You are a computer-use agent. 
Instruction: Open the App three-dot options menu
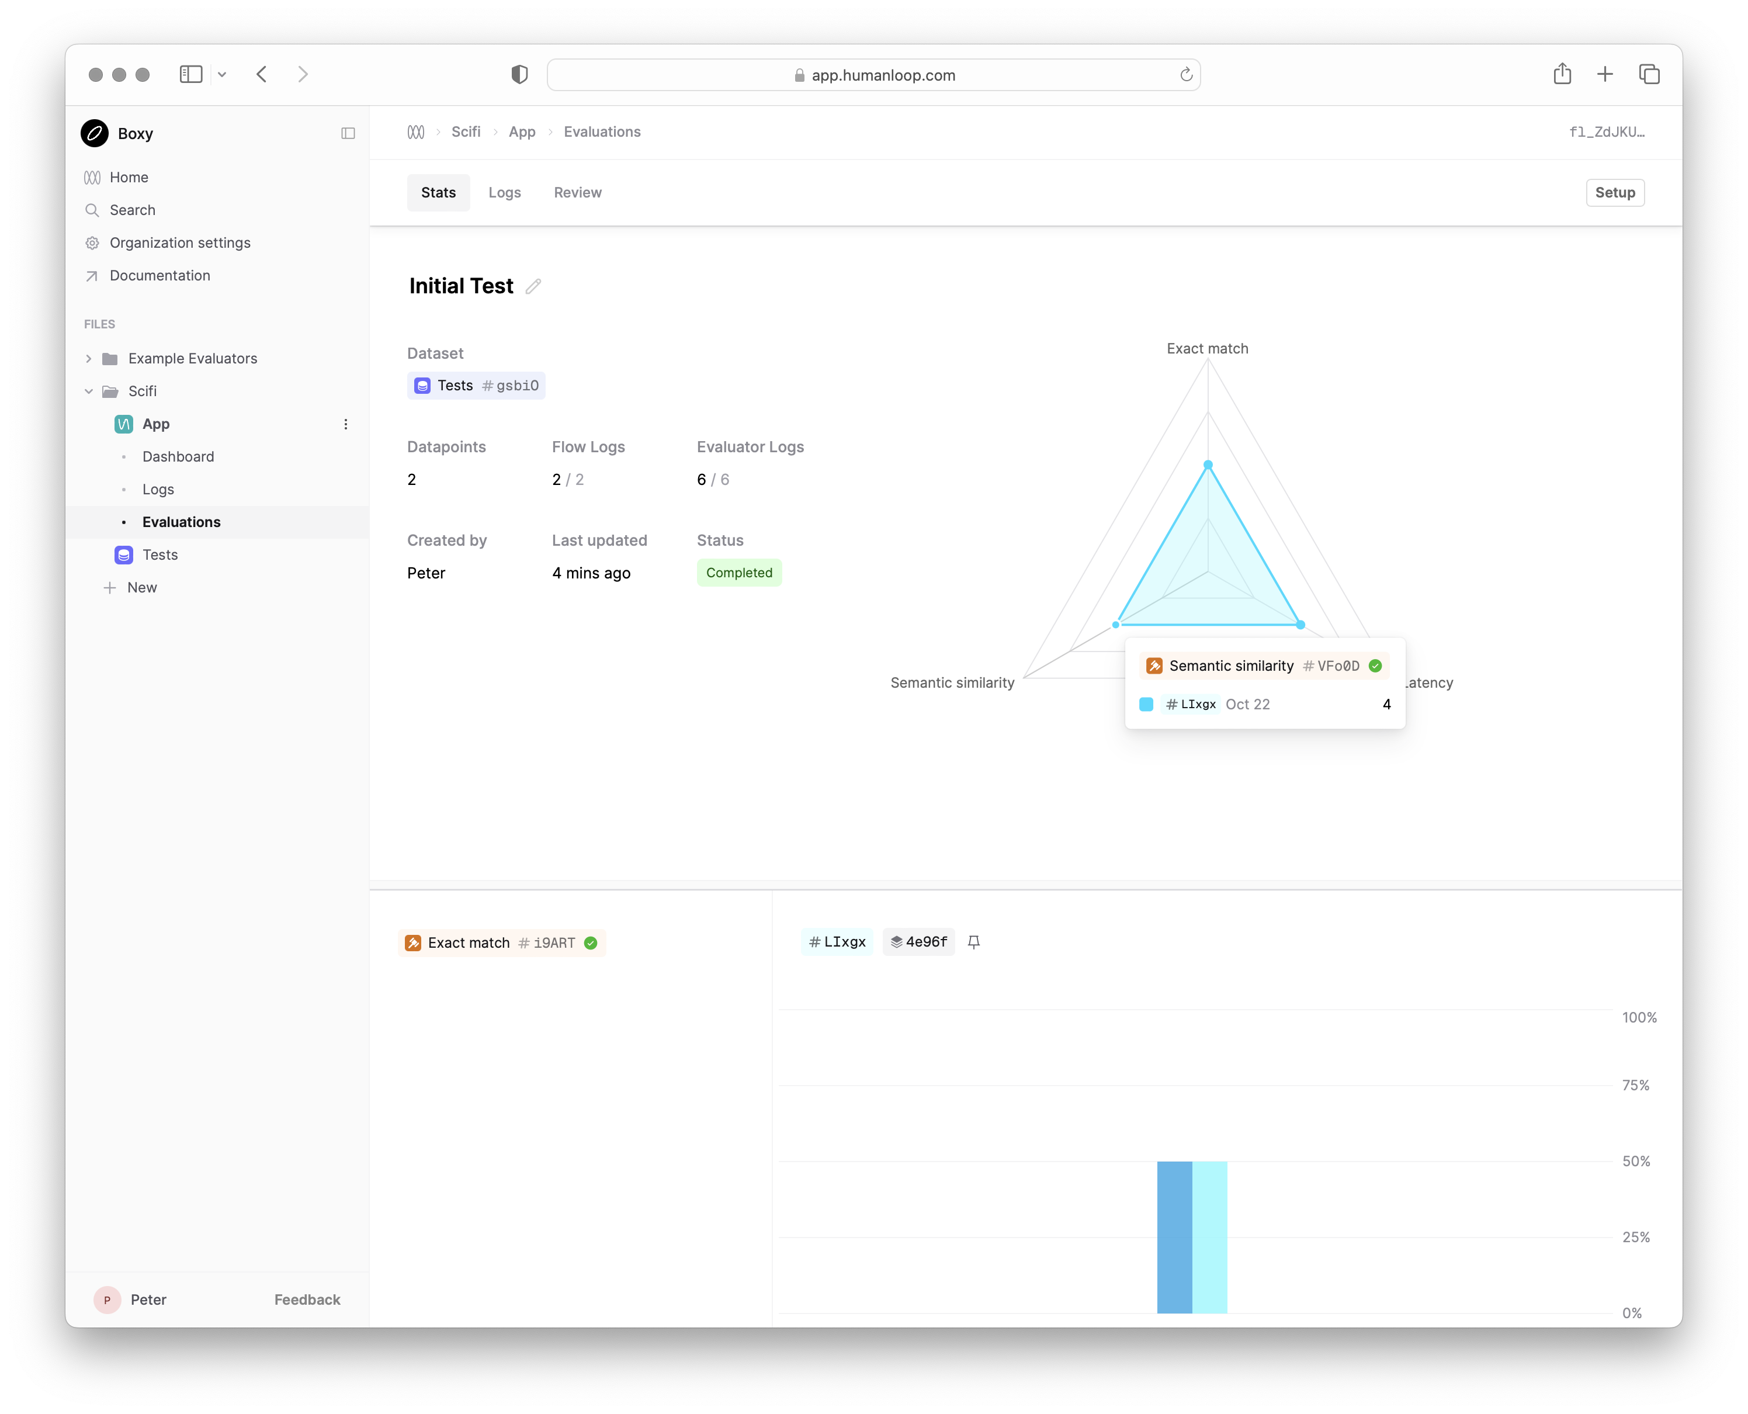[x=345, y=424]
